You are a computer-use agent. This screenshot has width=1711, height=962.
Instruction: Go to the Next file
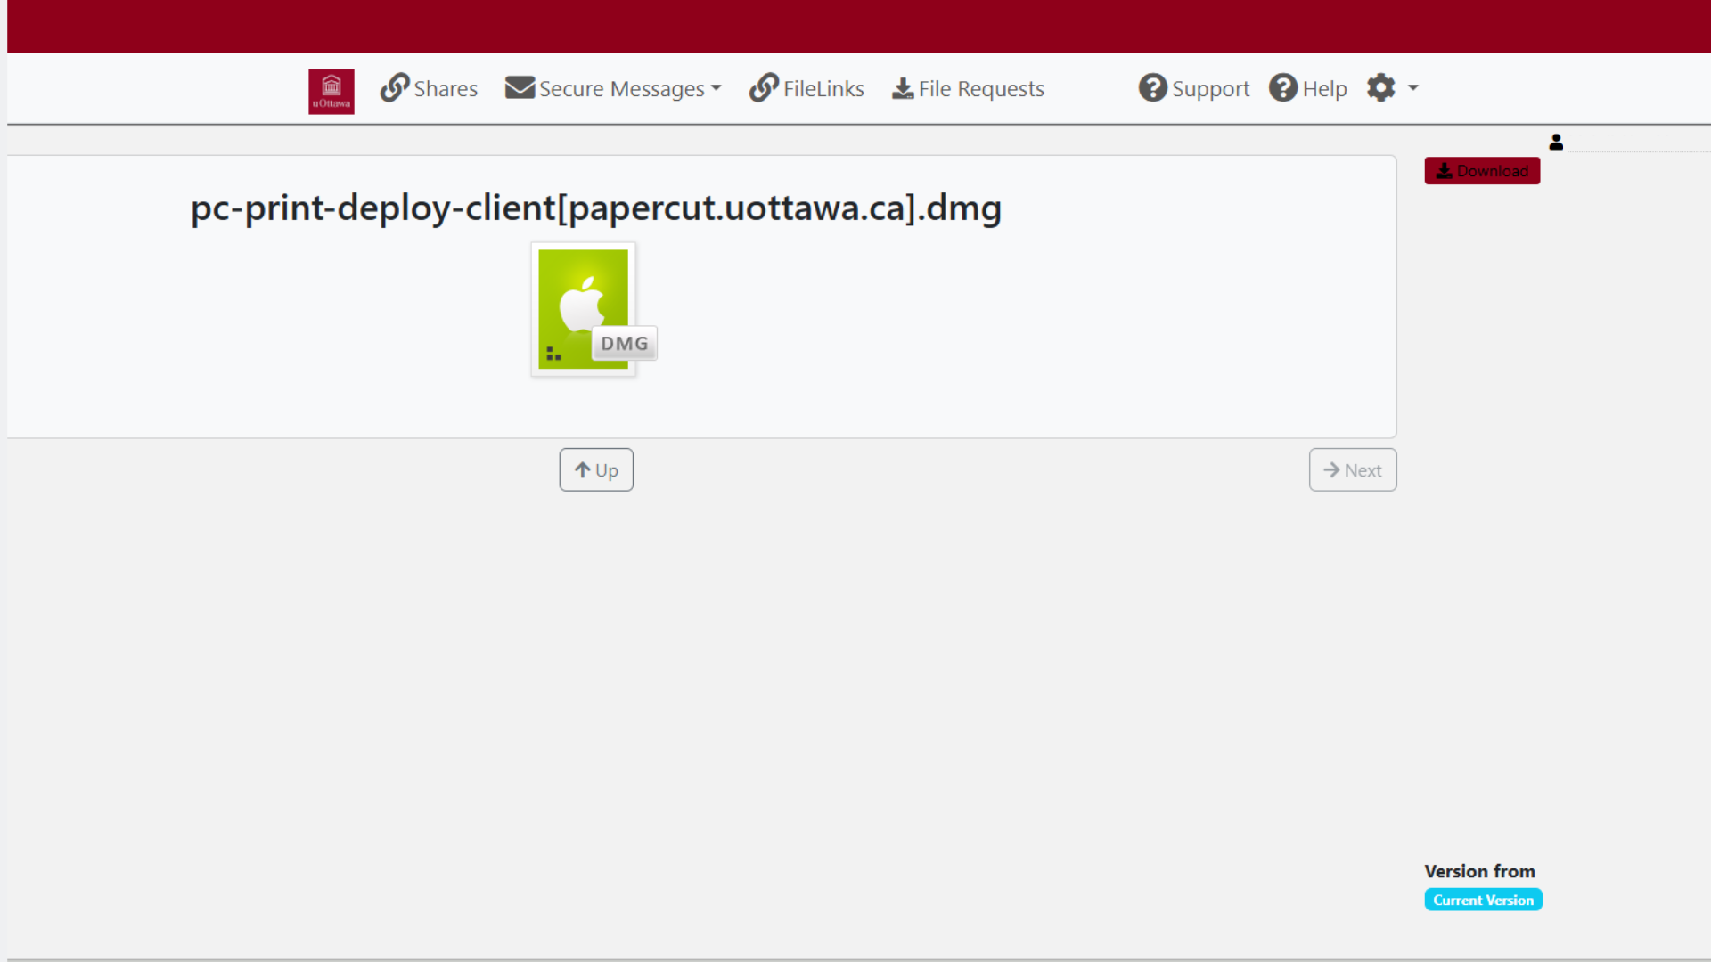click(1352, 469)
